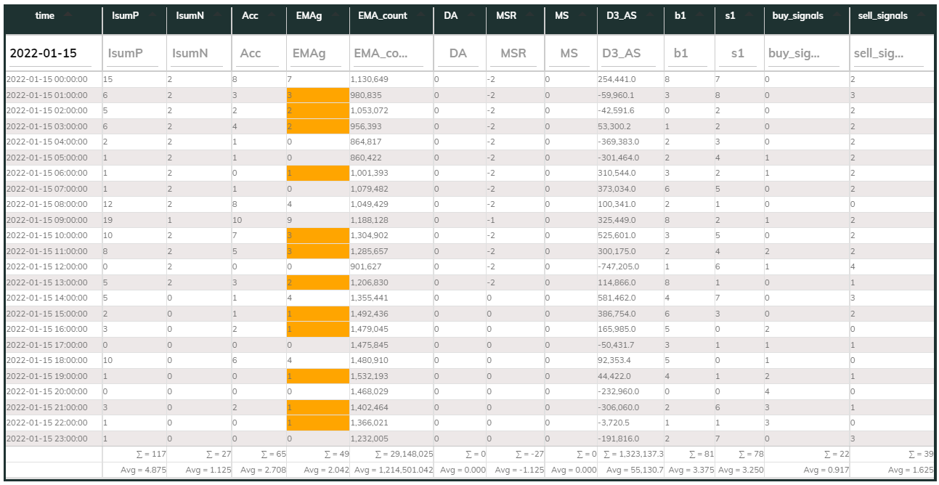Select orange EMAg cell in 01:00:00 row

[317, 95]
